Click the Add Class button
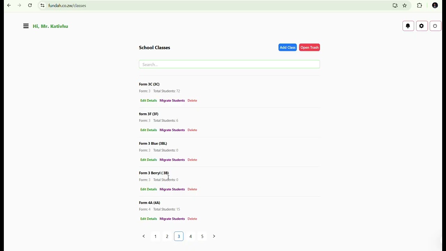Screen dimensions: 446x251 point(287,47)
